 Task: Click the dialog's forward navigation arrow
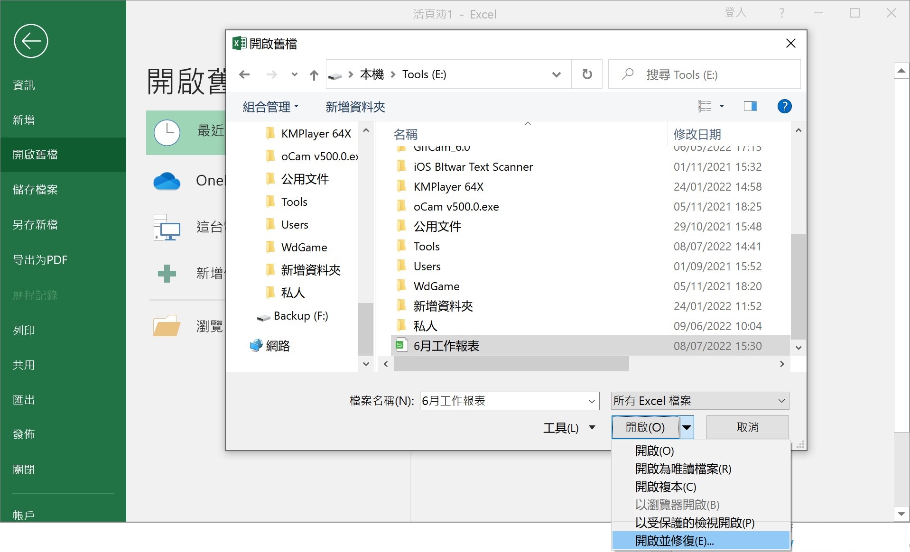pos(271,74)
